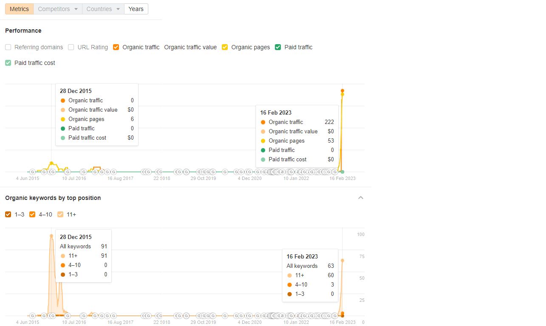Collapse the Organic keywords by top position section
Image resolution: width=546 pixels, height=326 pixels.
tap(361, 198)
